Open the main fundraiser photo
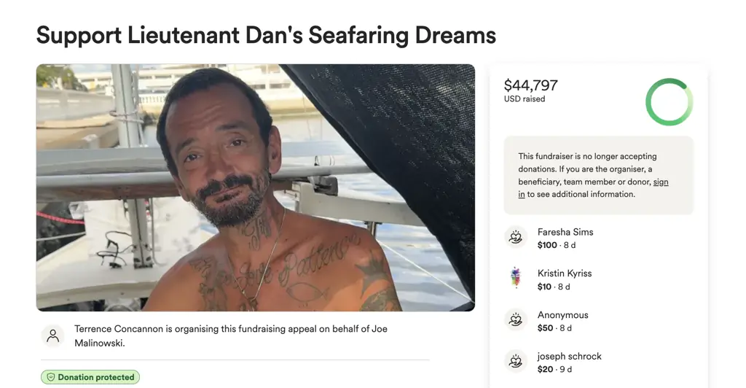The width and height of the screenshot is (746, 388). 256,187
